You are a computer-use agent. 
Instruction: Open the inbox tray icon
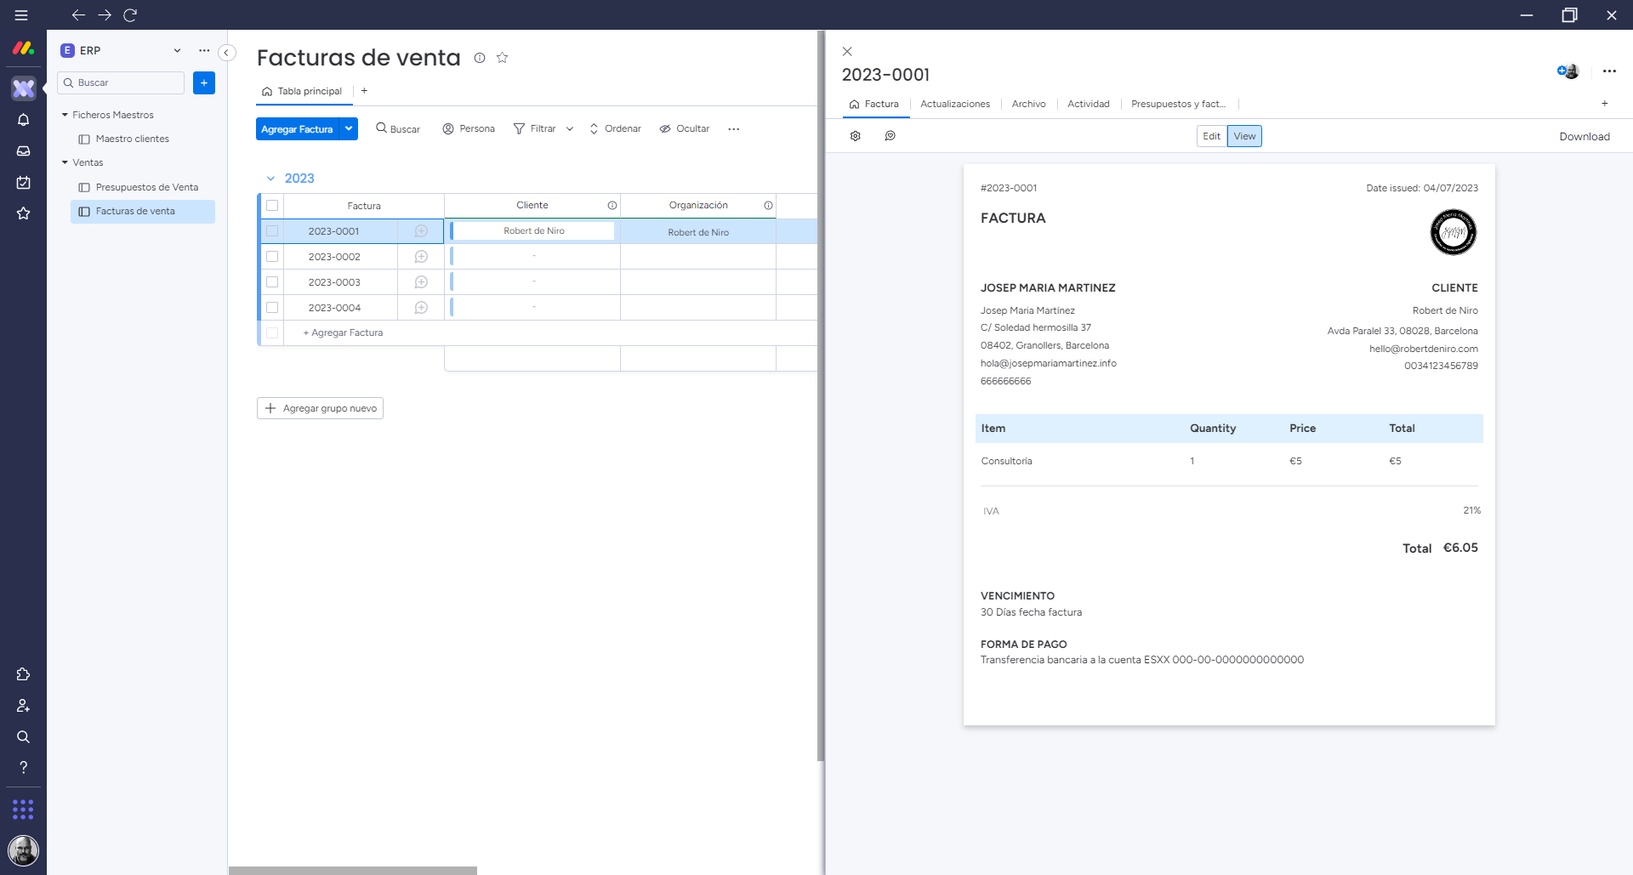24,151
